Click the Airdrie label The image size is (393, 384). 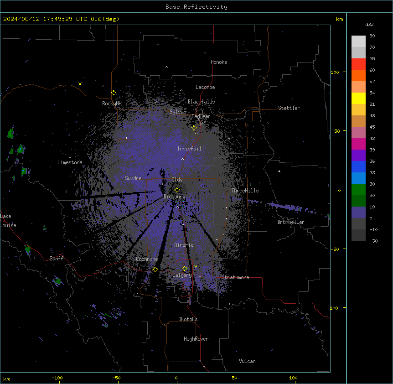(184, 245)
